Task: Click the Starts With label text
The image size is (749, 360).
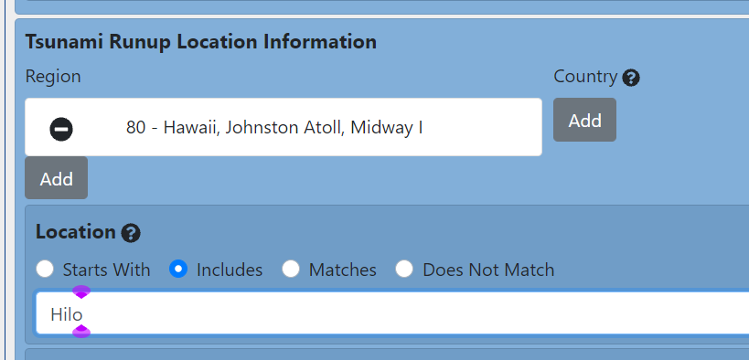Action: pyautogui.click(x=106, y=270)
